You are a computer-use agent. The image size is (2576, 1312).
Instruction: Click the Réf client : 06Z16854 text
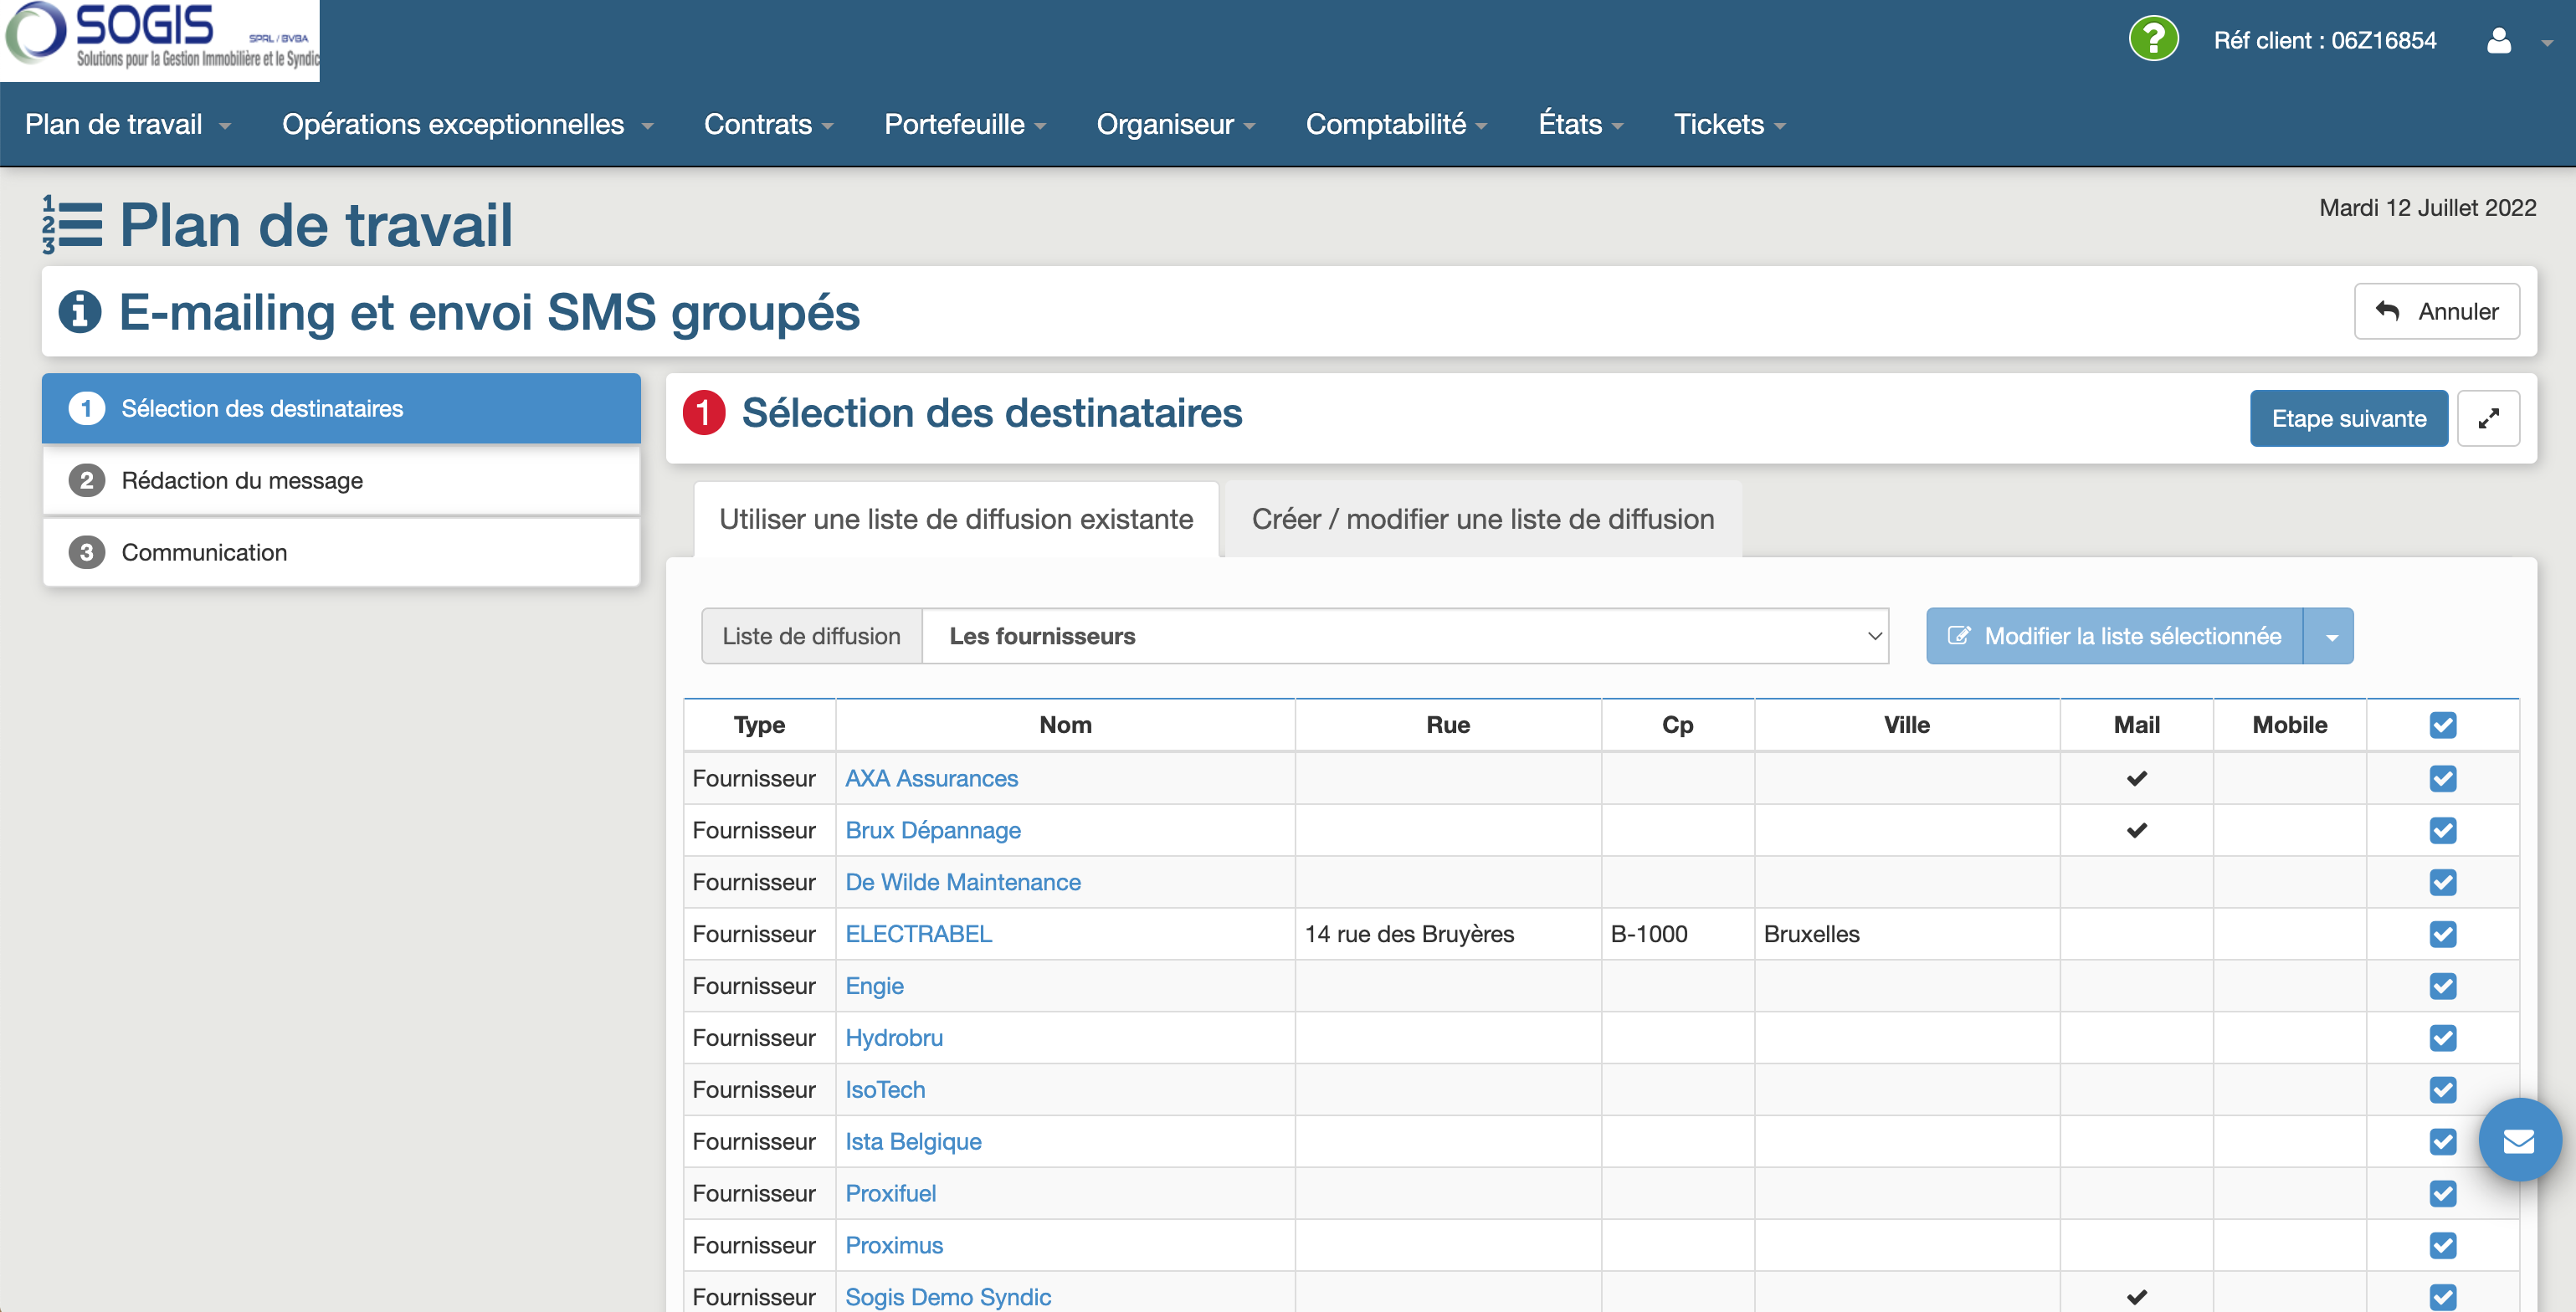pyautogui.click(x=2324, y=40)
